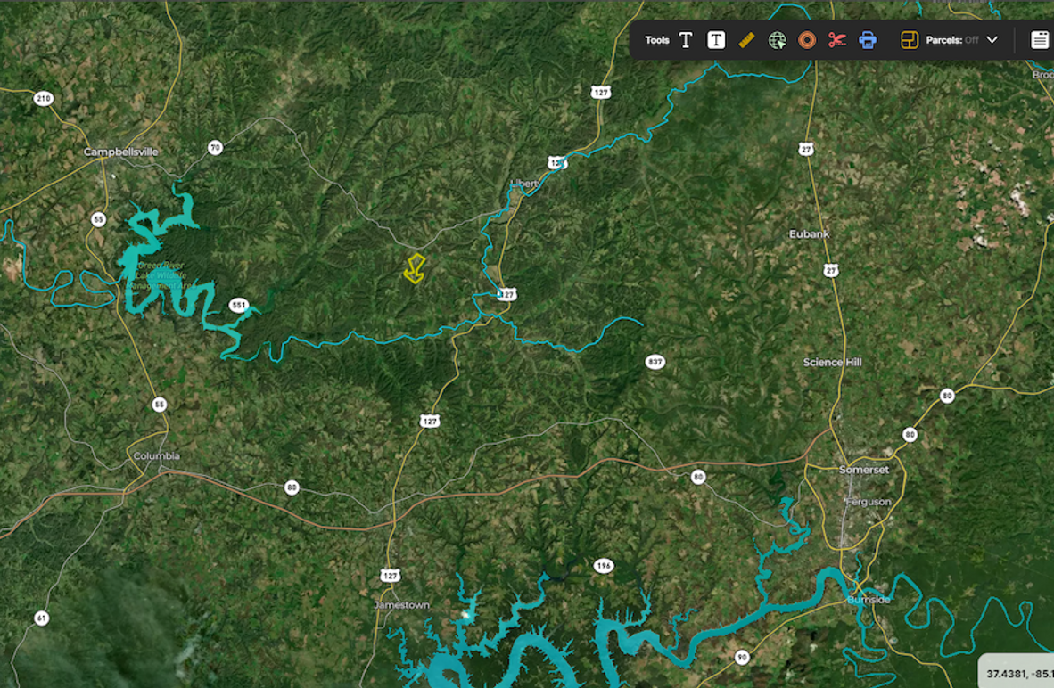The width and height of the screenshot is (1054, 688).
Task: Click the Somerset city label
Action: (864, 470)
